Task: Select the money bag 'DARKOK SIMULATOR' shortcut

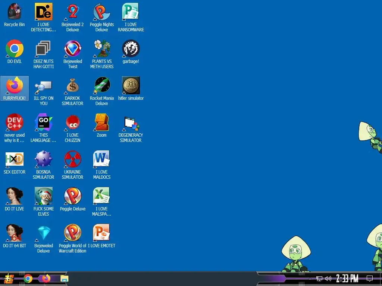Action: click(x=73, y=92)
